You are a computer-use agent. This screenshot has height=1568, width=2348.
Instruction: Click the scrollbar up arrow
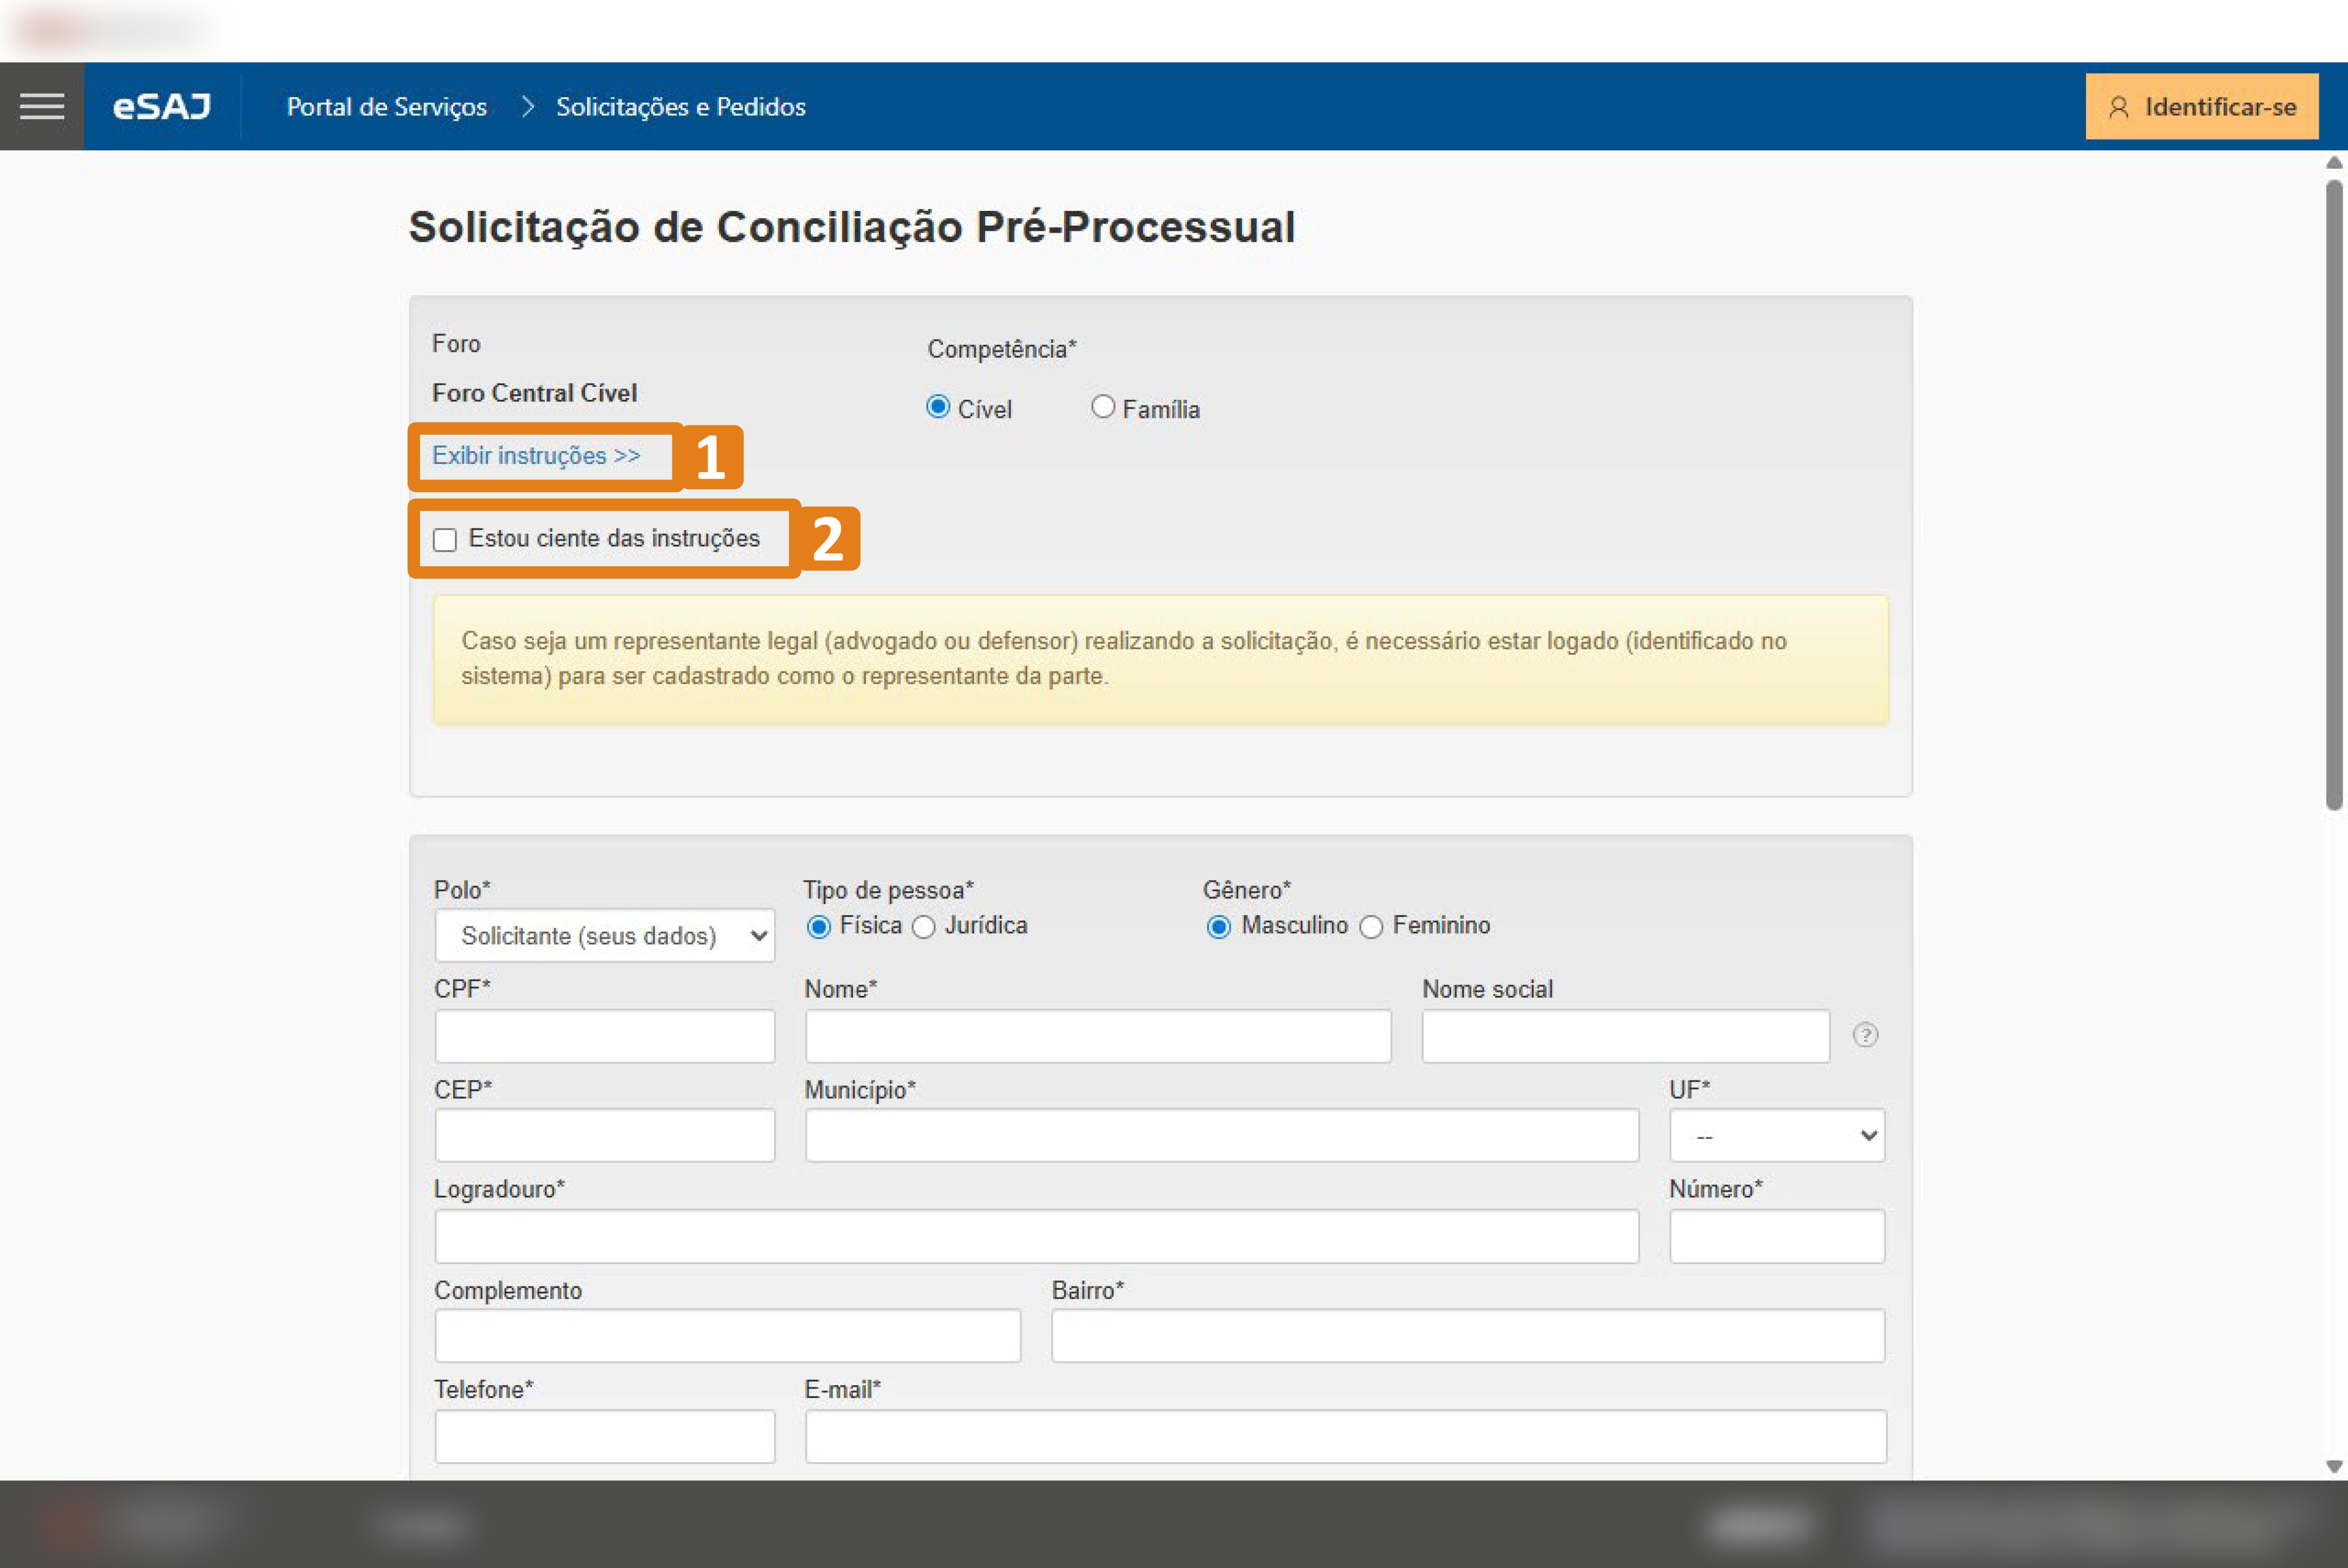click(x=2334, y=162)
